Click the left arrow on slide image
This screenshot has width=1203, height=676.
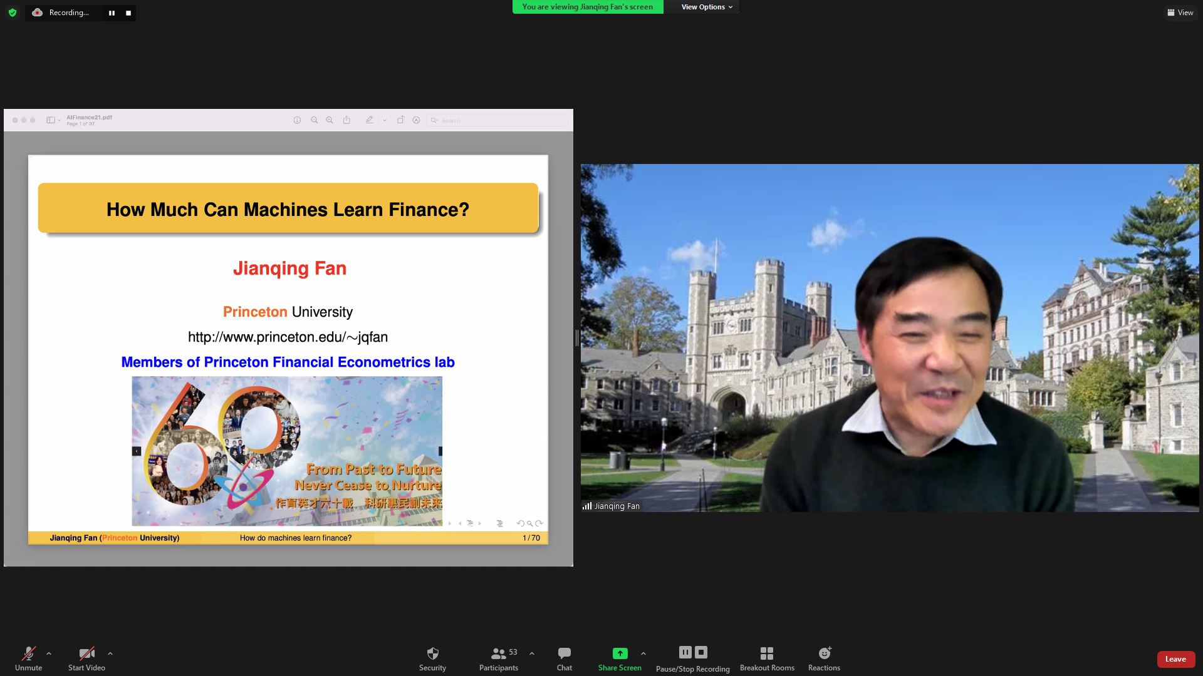click(137, 451)
